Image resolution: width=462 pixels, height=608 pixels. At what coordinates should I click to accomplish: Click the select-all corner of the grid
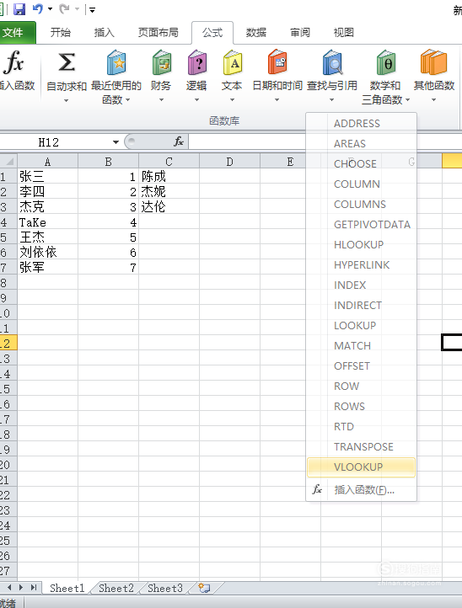pyautogui.click(x=8, y=161)
